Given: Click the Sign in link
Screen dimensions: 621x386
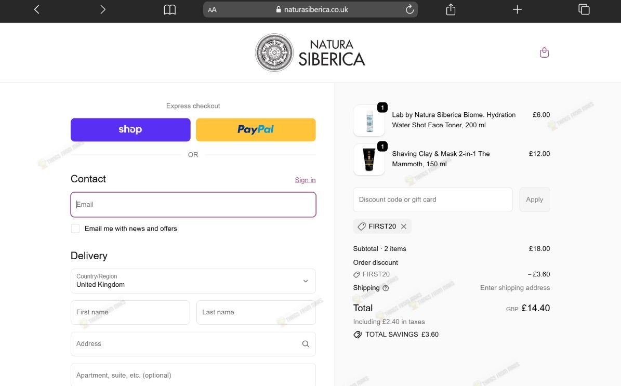Looking at the screenshot, I should (x=305, y=180).
